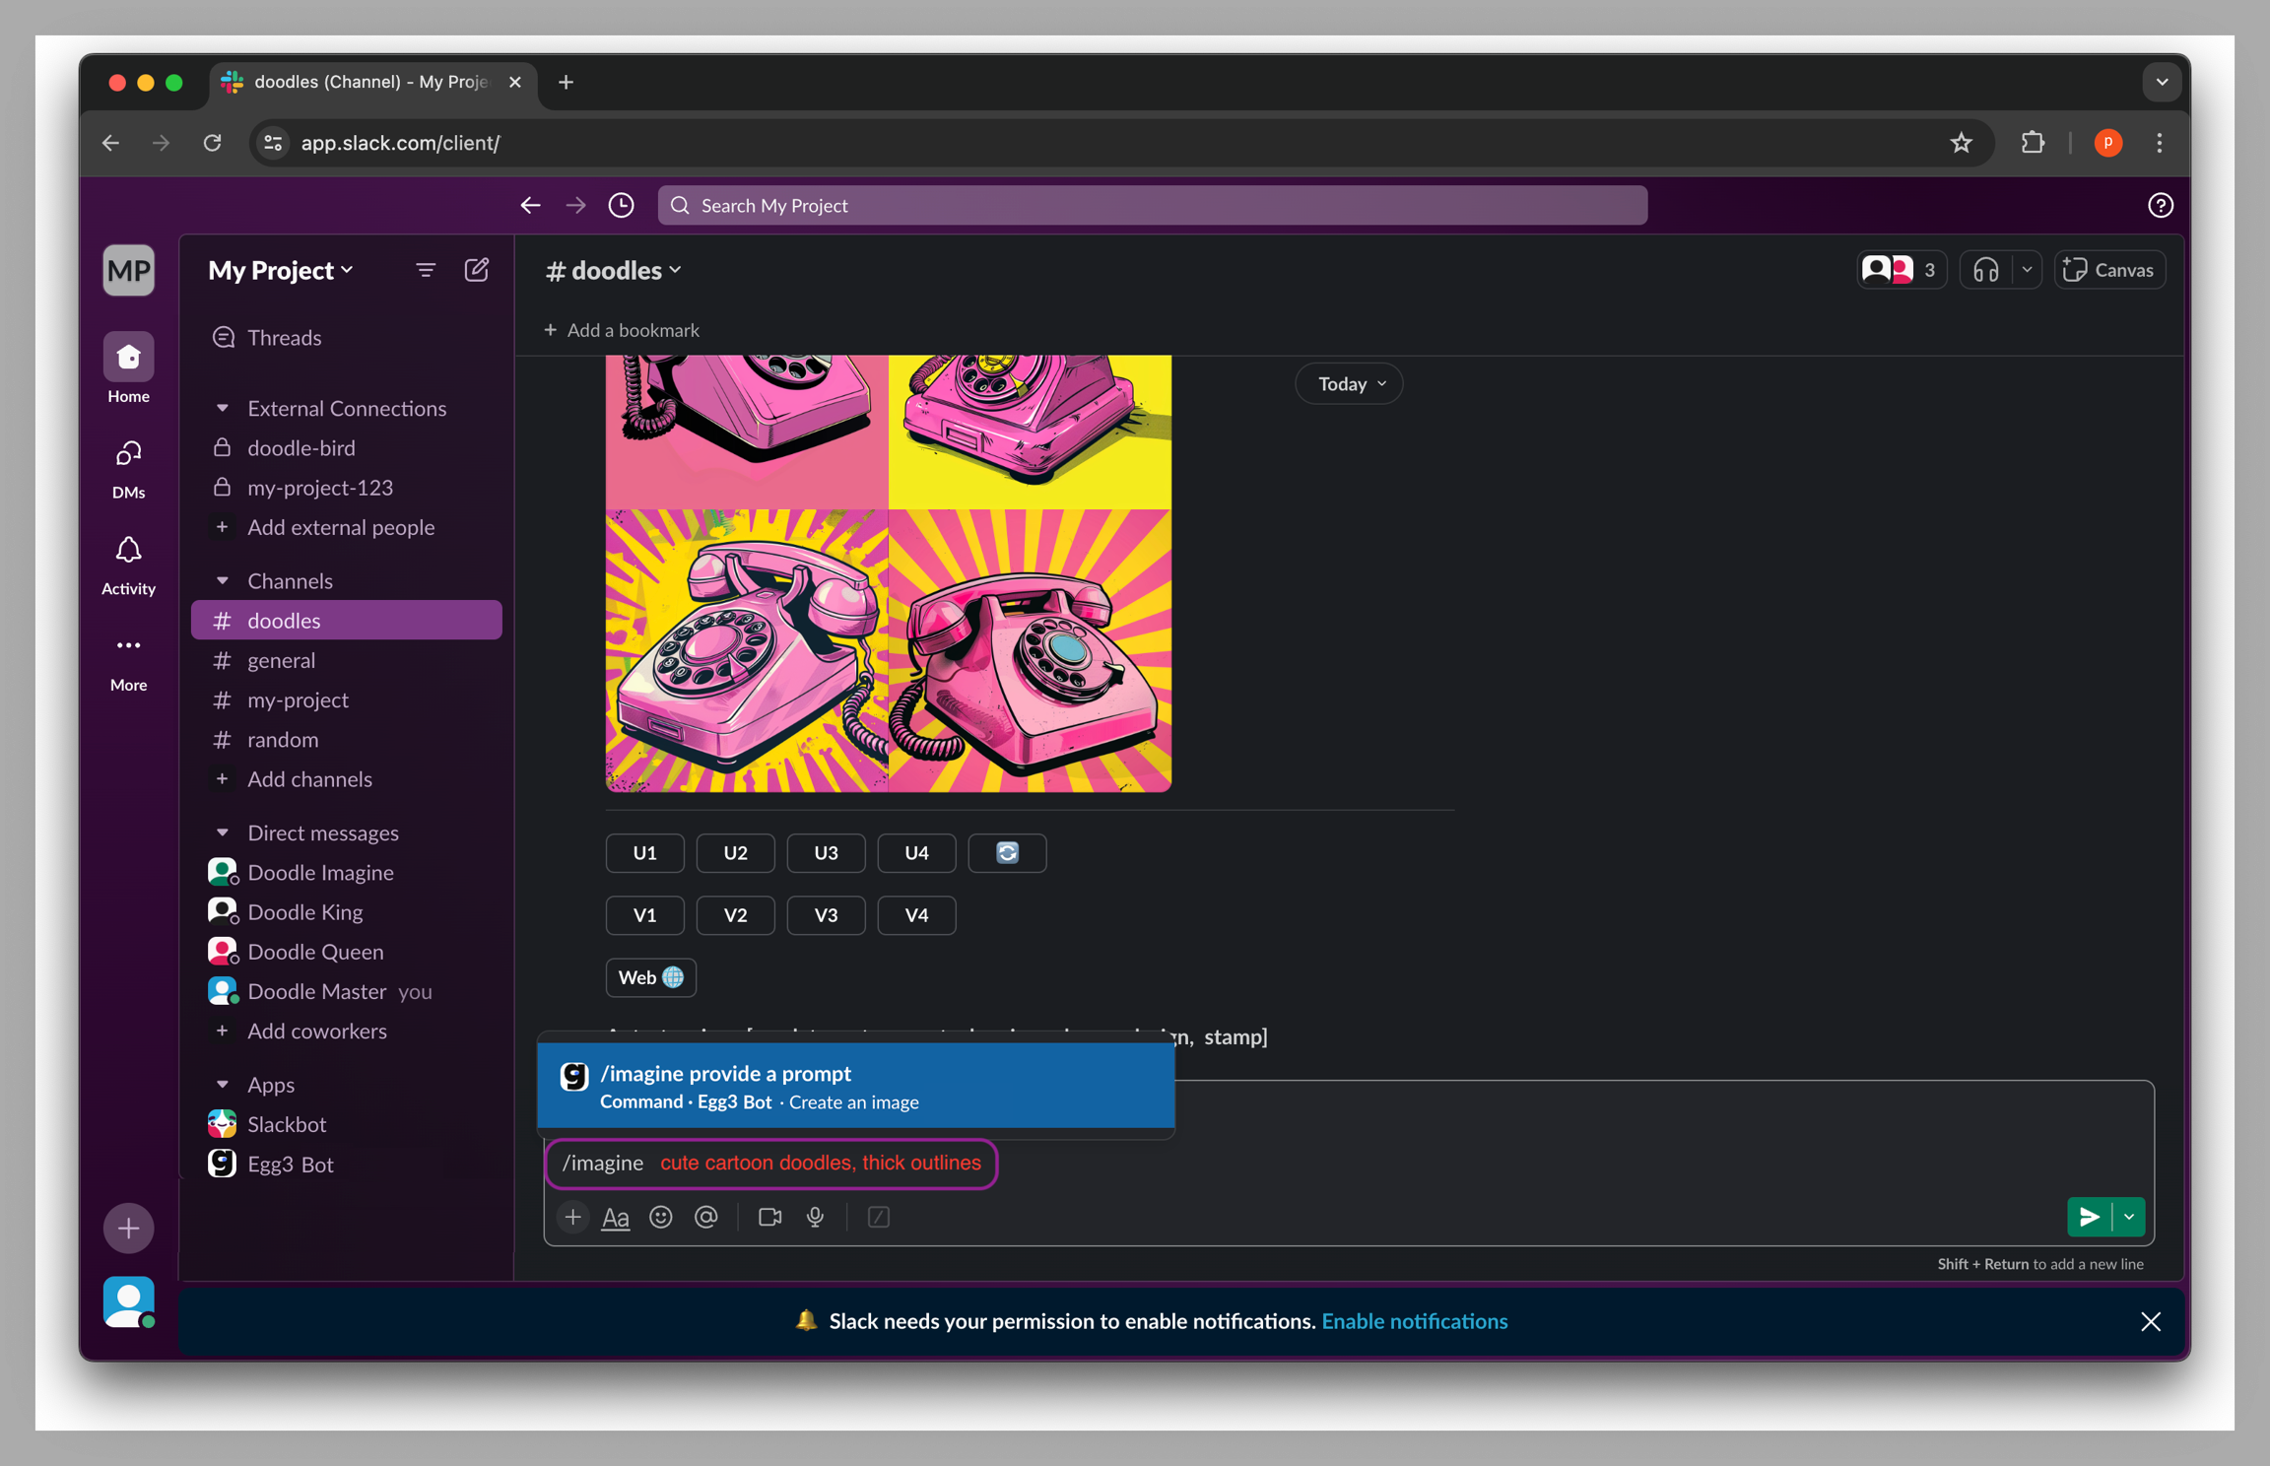Click the U1 upscale button
The image size is (2270, 1466).
coord(644,853)
